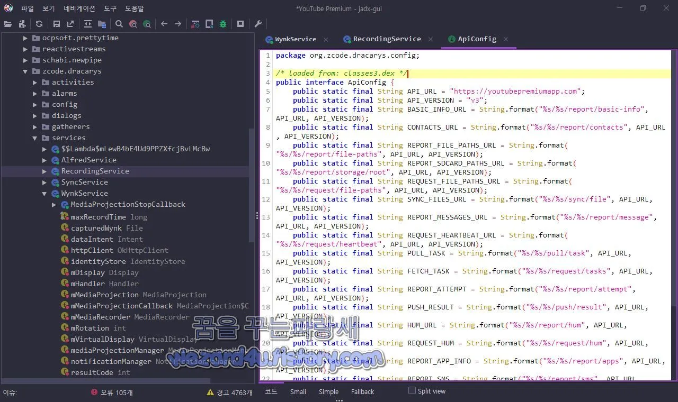678x402 pixels.
Task: Select the dialogs package in the tree
Action: coord(67,116)
